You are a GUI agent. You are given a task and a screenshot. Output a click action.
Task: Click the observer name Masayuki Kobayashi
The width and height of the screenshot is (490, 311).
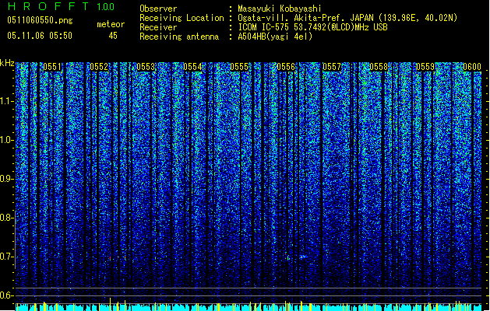pyautogui.click(x=280, y=9)
